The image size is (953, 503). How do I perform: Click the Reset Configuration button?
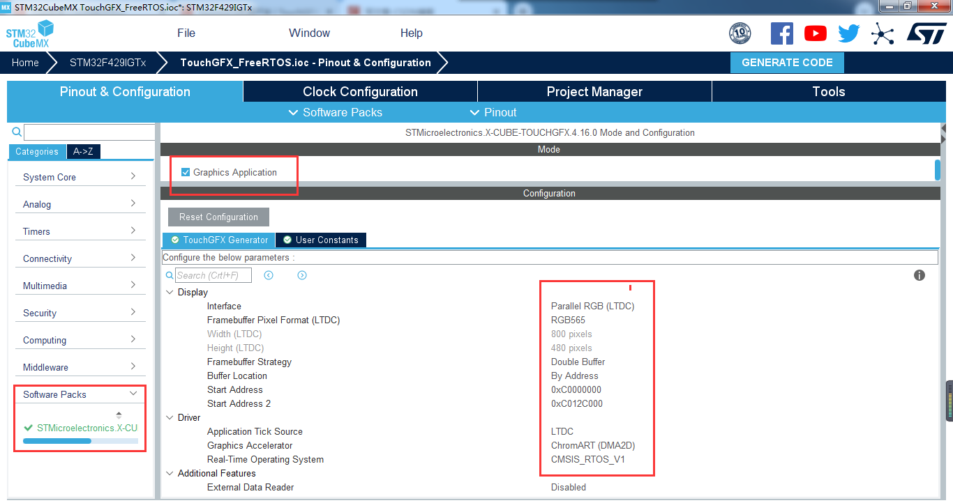218,217
